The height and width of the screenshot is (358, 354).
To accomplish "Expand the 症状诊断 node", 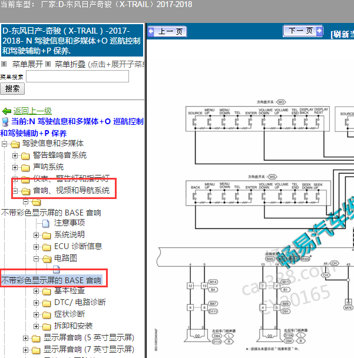I will [x=36, y=314].
